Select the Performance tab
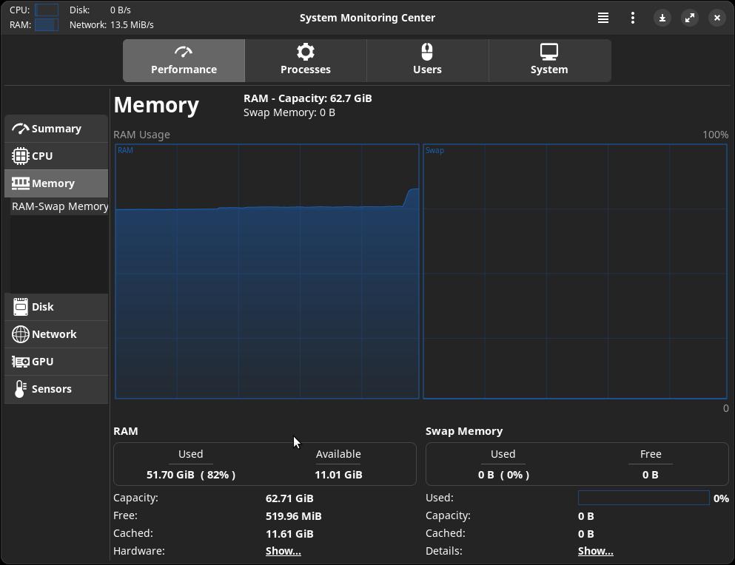 tap(184, 61)
